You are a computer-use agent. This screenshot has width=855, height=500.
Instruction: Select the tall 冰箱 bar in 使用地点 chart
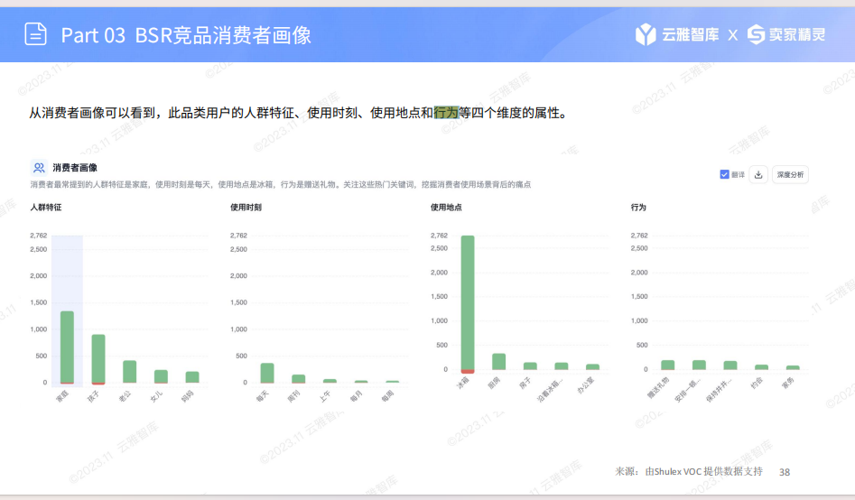(468, 304)
